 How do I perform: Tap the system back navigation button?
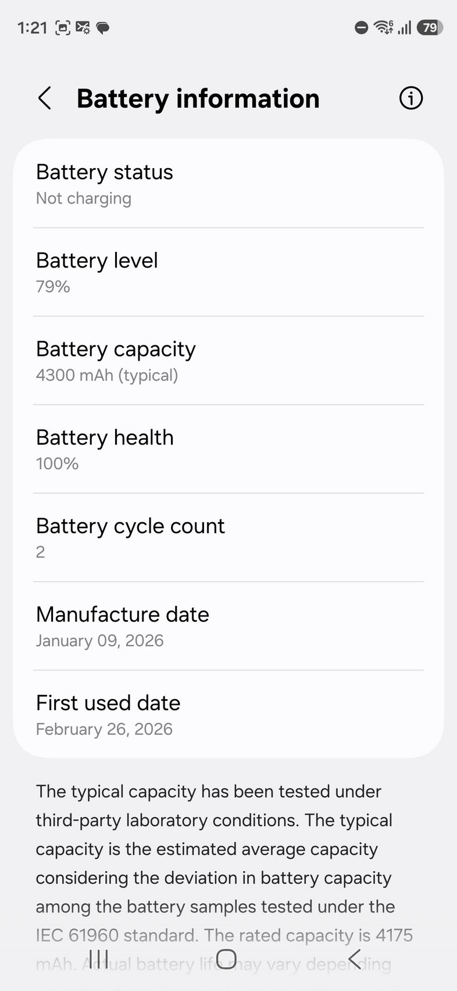[355, 958]
